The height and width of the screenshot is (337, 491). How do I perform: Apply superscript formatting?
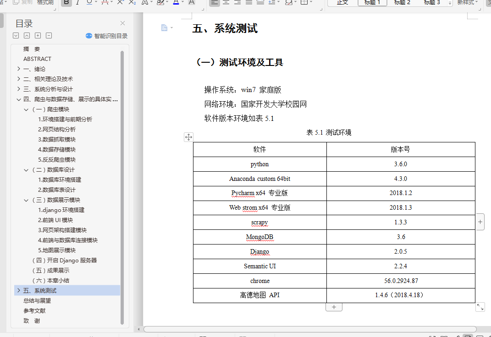[x=120, y=2]
